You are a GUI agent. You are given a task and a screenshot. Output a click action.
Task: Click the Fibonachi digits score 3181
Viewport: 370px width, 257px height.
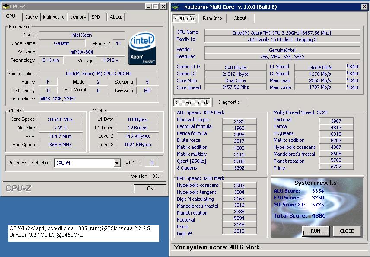(x=239, y=122)
